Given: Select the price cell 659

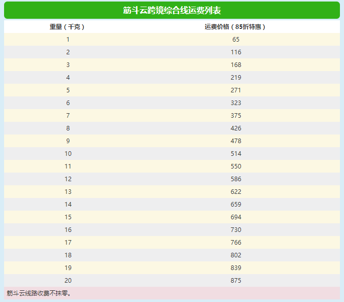Looking at the screenshot, I should [x=236, y=205].
